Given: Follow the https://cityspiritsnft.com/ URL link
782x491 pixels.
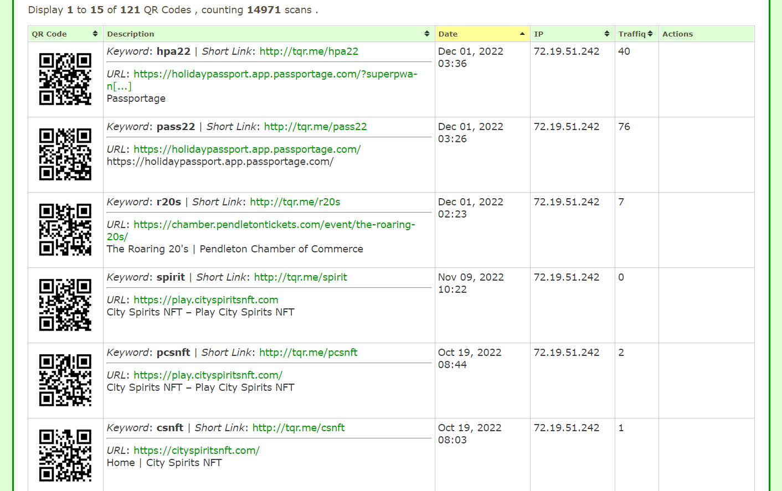Looking at the screenshot, I should point(197,451).
